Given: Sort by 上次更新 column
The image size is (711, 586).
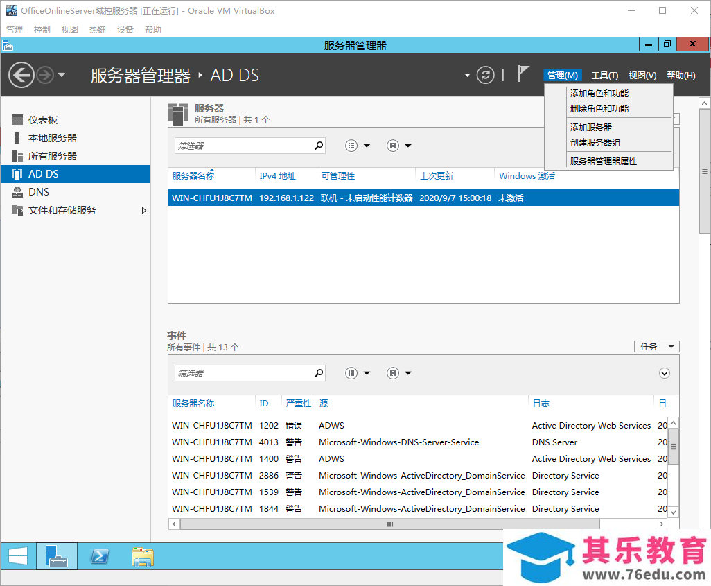Looking at the screenshot, I should tap(436, 176).
